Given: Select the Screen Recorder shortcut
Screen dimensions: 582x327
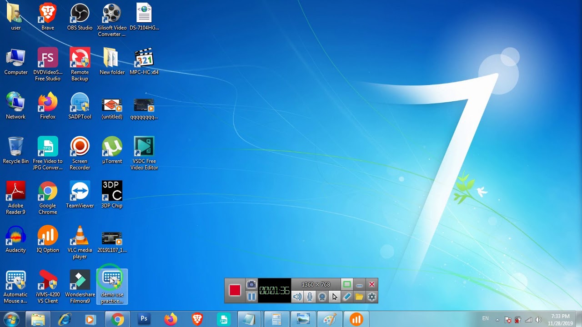Looking at the screenshot, I should tap(80, 154).
